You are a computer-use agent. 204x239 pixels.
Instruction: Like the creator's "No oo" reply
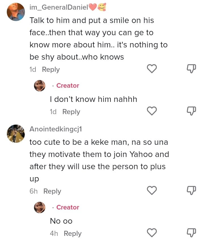tap(152, 233)
